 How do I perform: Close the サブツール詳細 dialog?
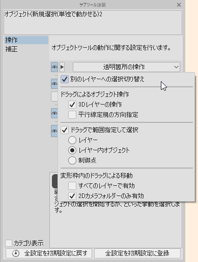pos(179,5)
